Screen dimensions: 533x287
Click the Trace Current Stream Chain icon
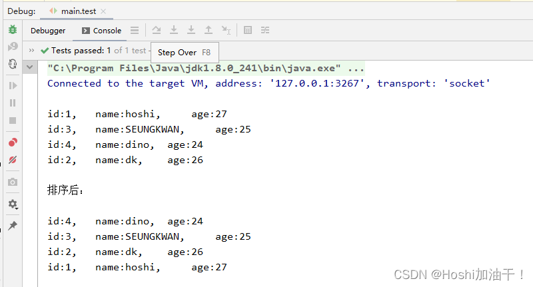(x=265, y=30)
